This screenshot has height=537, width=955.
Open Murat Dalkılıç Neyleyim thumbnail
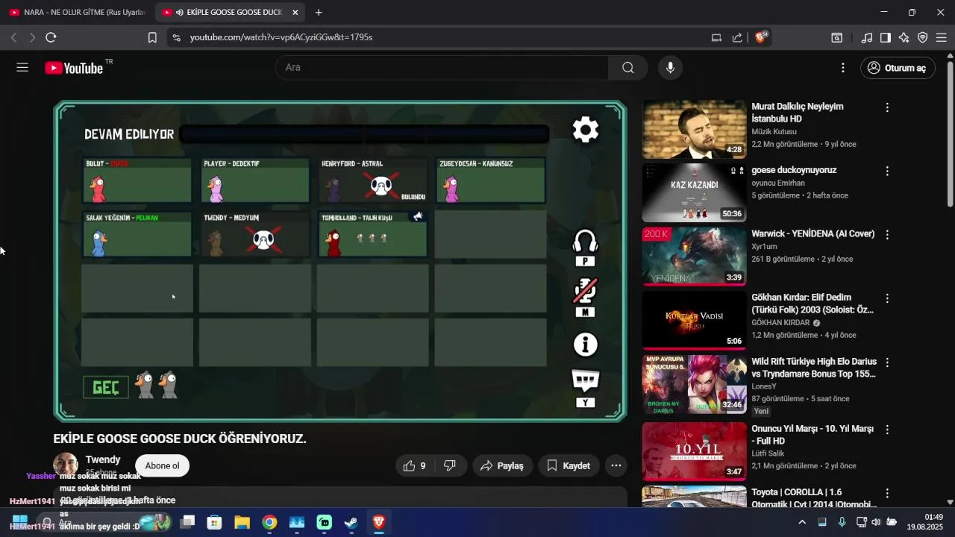click(694, 130)
